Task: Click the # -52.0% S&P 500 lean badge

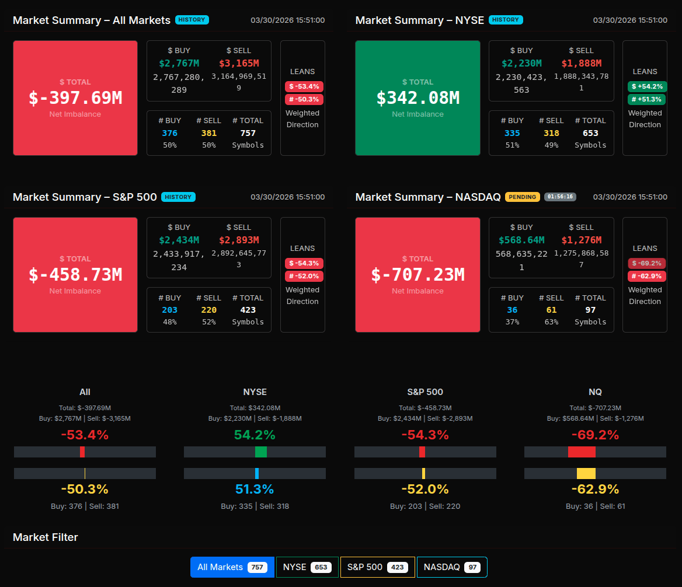Action: tap(304, 276)
